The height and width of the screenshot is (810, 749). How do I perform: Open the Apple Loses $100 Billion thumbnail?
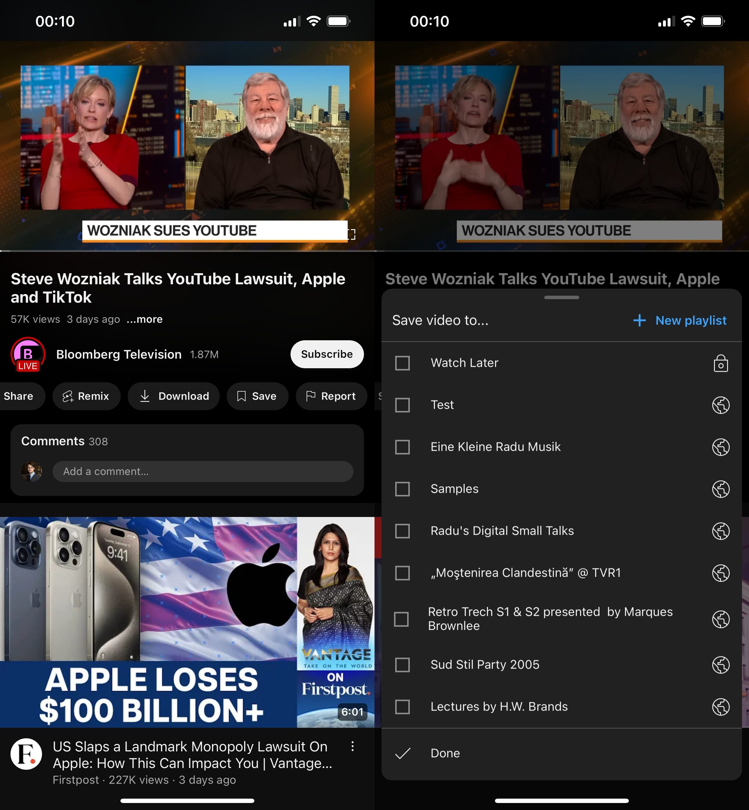pyautogui.click(x=187, y=622)
